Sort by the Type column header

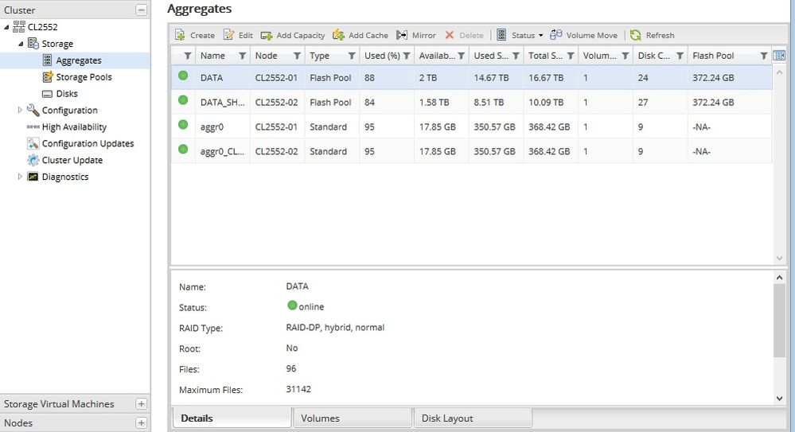pyautogui.click(x=319, y=56)
